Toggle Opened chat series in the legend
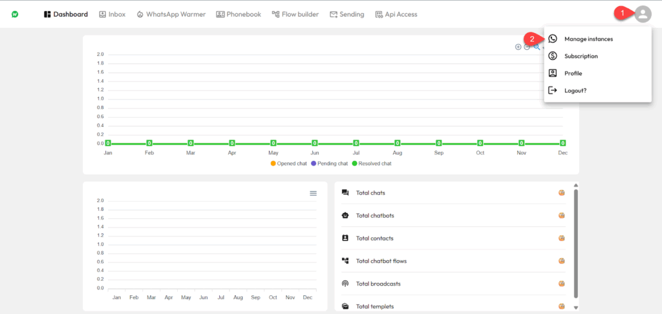This screenshot has width=662, height=314. click(288, 163)
